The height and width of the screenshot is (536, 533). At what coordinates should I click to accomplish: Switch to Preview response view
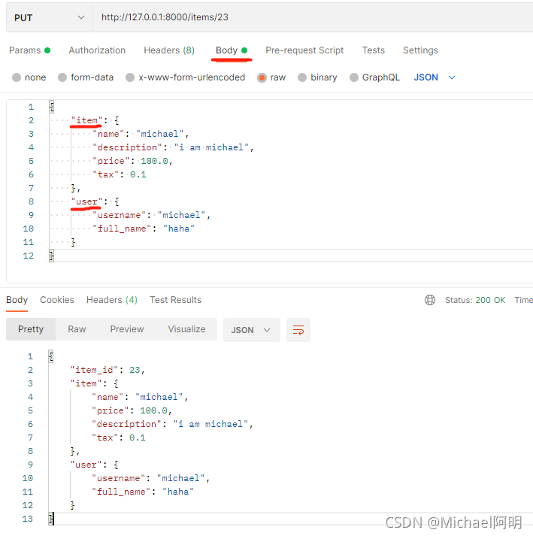127,329
